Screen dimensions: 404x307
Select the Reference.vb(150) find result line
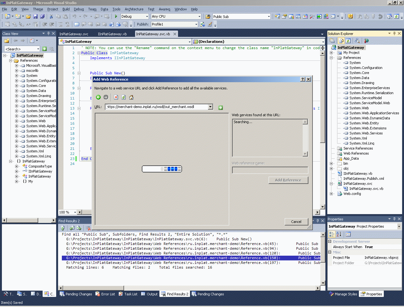point(191,258)
